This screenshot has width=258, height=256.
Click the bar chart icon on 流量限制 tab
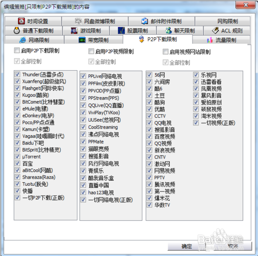209,40
